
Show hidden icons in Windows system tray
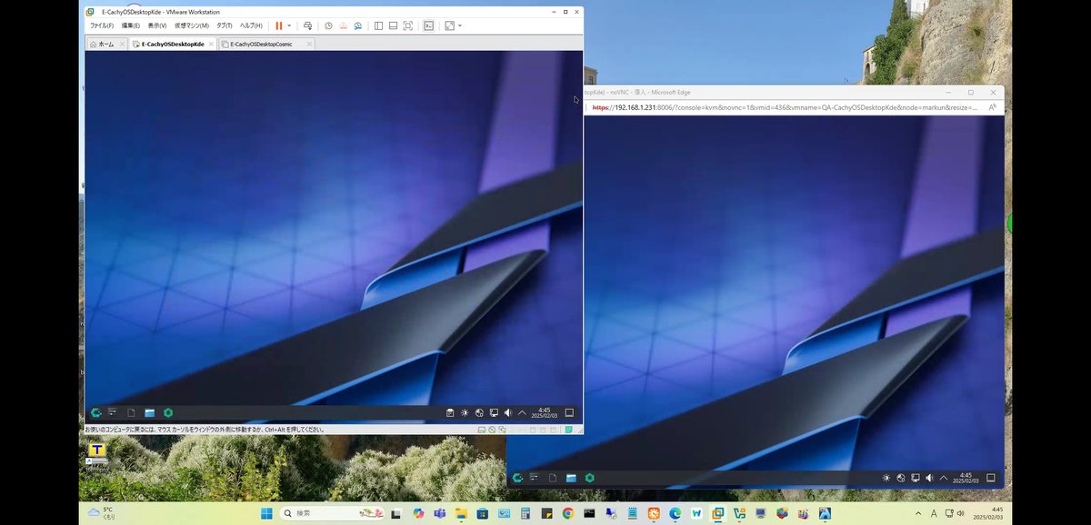[918, 513]
